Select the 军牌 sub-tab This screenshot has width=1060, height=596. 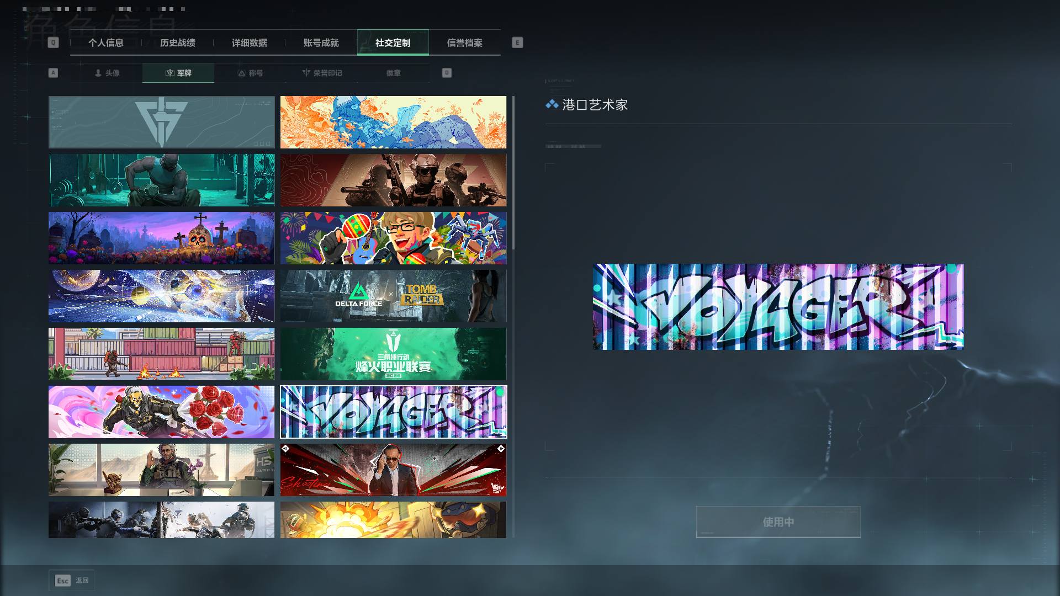coord(178,73)
